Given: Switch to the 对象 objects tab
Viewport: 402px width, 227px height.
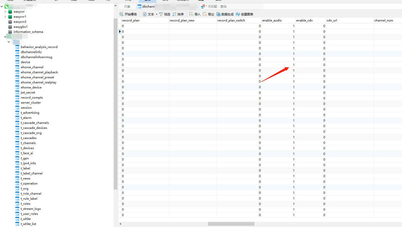Looking at the screenshot, I should coord(127,7).
